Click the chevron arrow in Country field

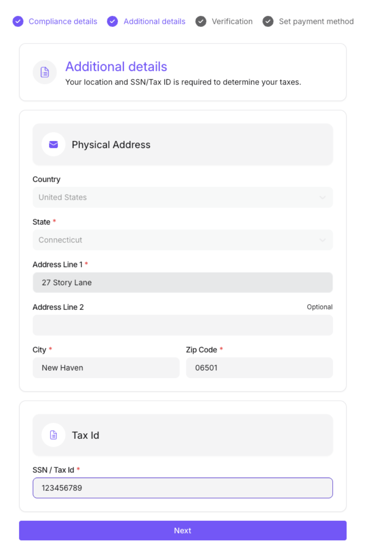(322, 197)
